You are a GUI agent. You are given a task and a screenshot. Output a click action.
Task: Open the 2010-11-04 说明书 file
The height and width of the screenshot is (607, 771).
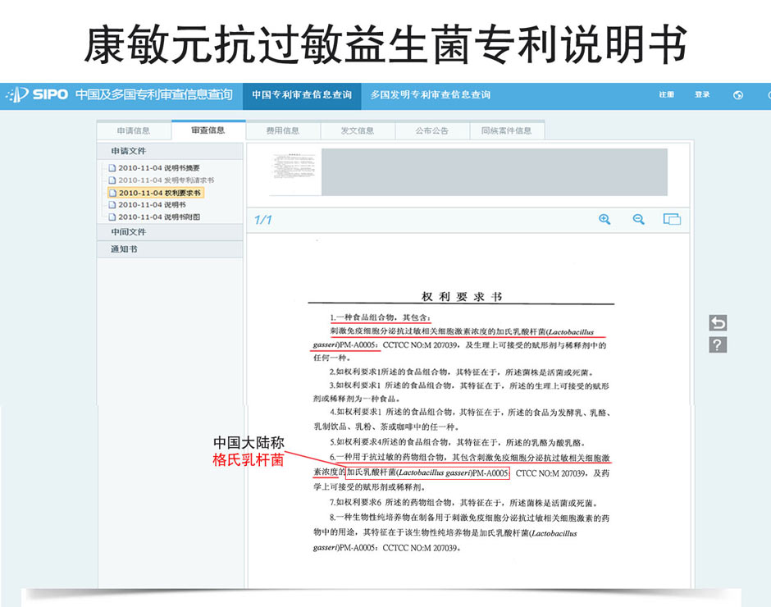coord(147,204)
